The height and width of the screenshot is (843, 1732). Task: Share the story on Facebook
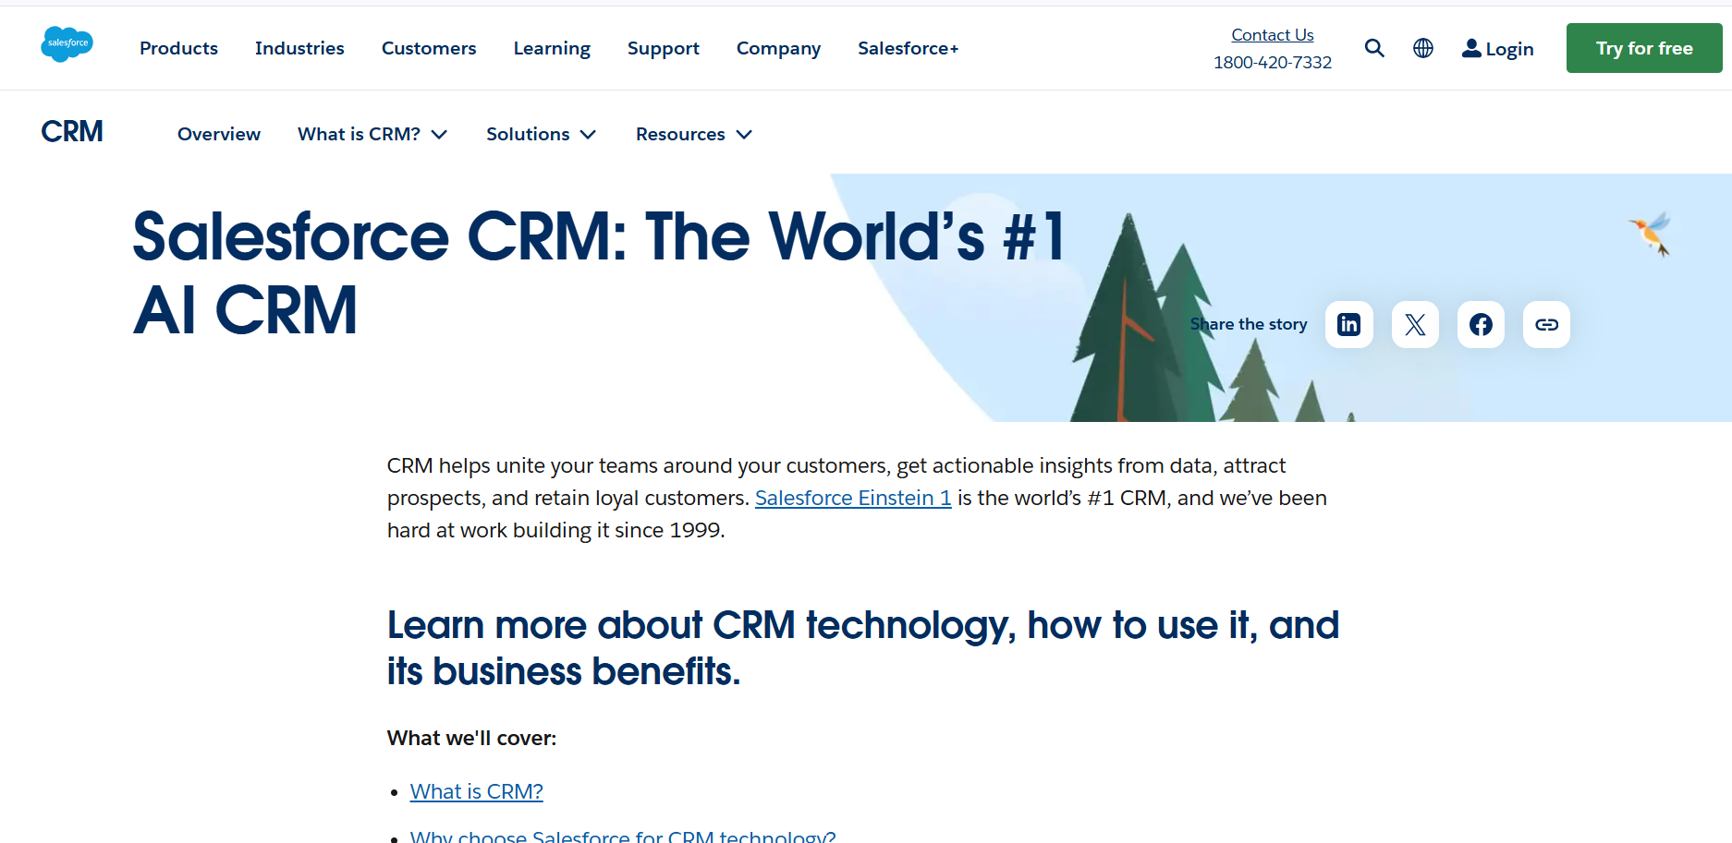coord(1481,324)
